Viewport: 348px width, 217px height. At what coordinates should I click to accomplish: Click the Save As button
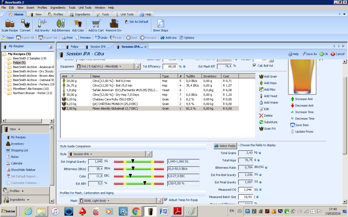(x=309, y=54)
